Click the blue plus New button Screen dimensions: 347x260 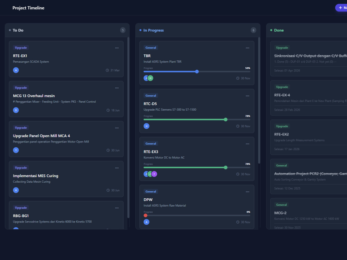[x=341, y=8]
